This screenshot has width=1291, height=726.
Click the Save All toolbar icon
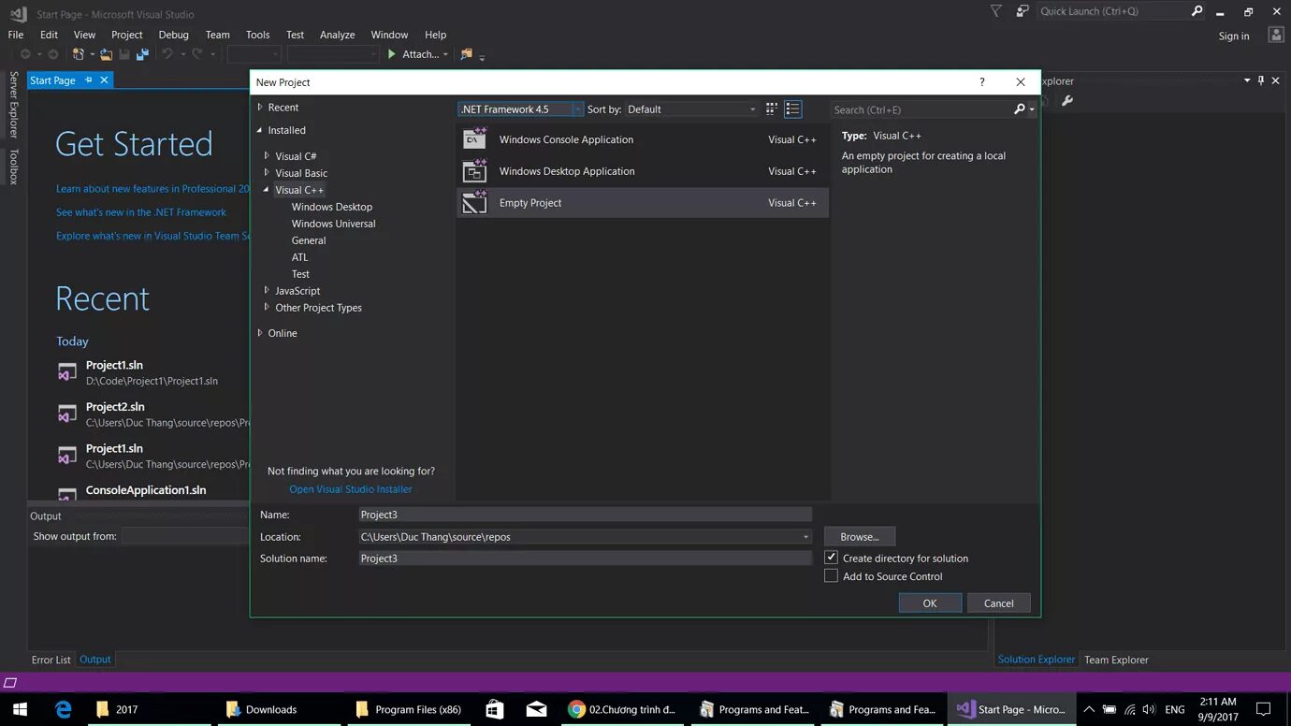pyautogui.click(x=142, y=54)
